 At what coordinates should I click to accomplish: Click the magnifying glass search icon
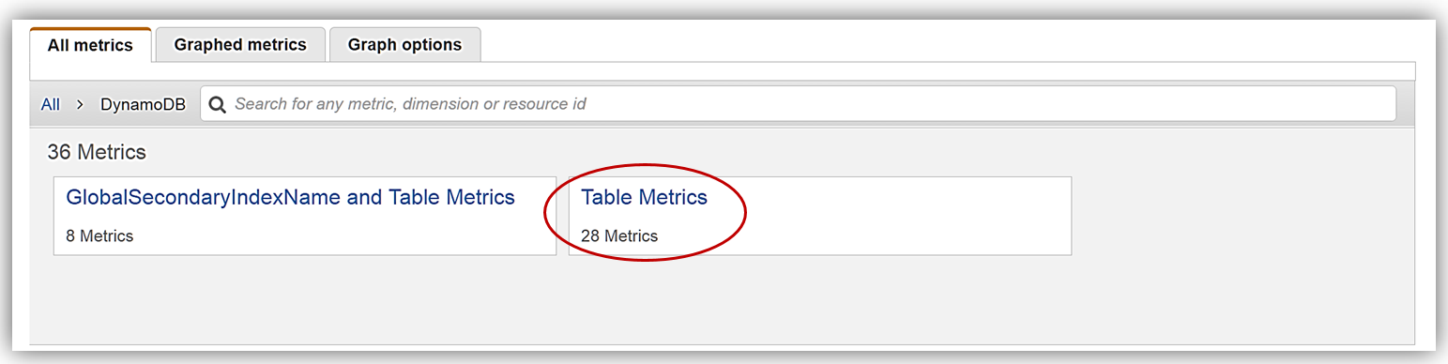(218, 104)
